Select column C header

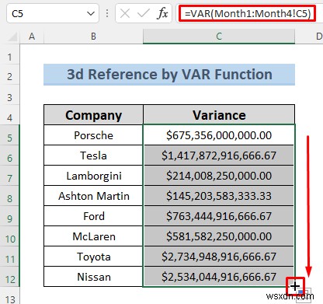pos(219,37)
